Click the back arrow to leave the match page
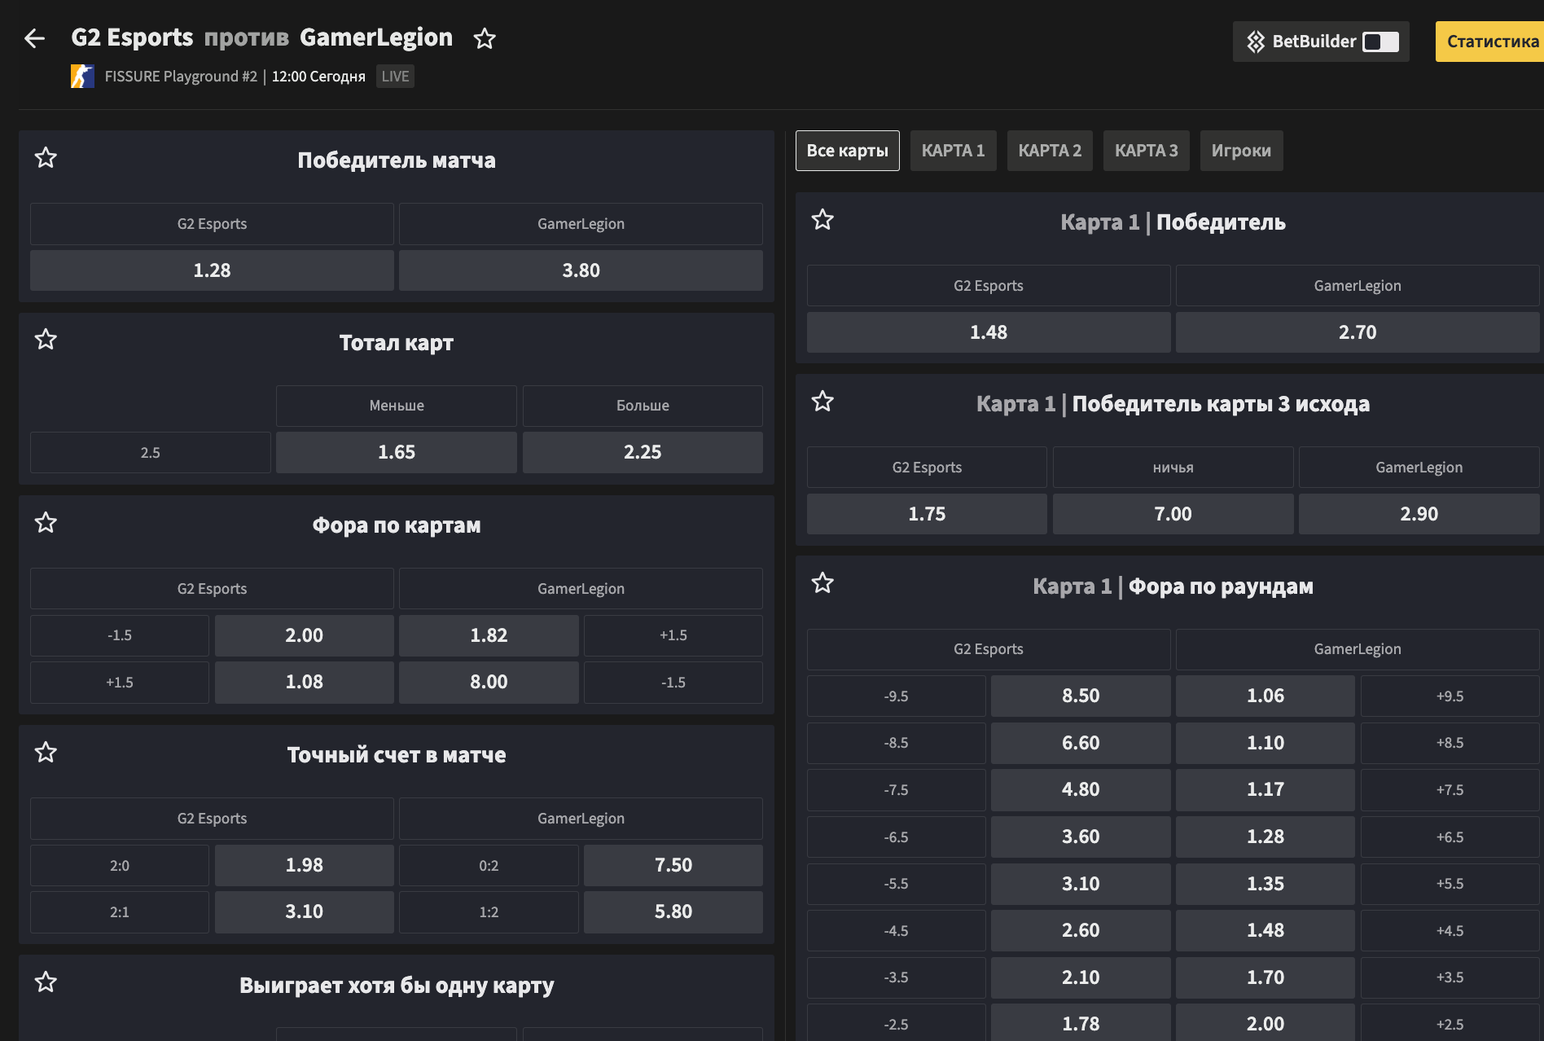This screenshot has width=1544, height=1041. click(x=34, y=37)
